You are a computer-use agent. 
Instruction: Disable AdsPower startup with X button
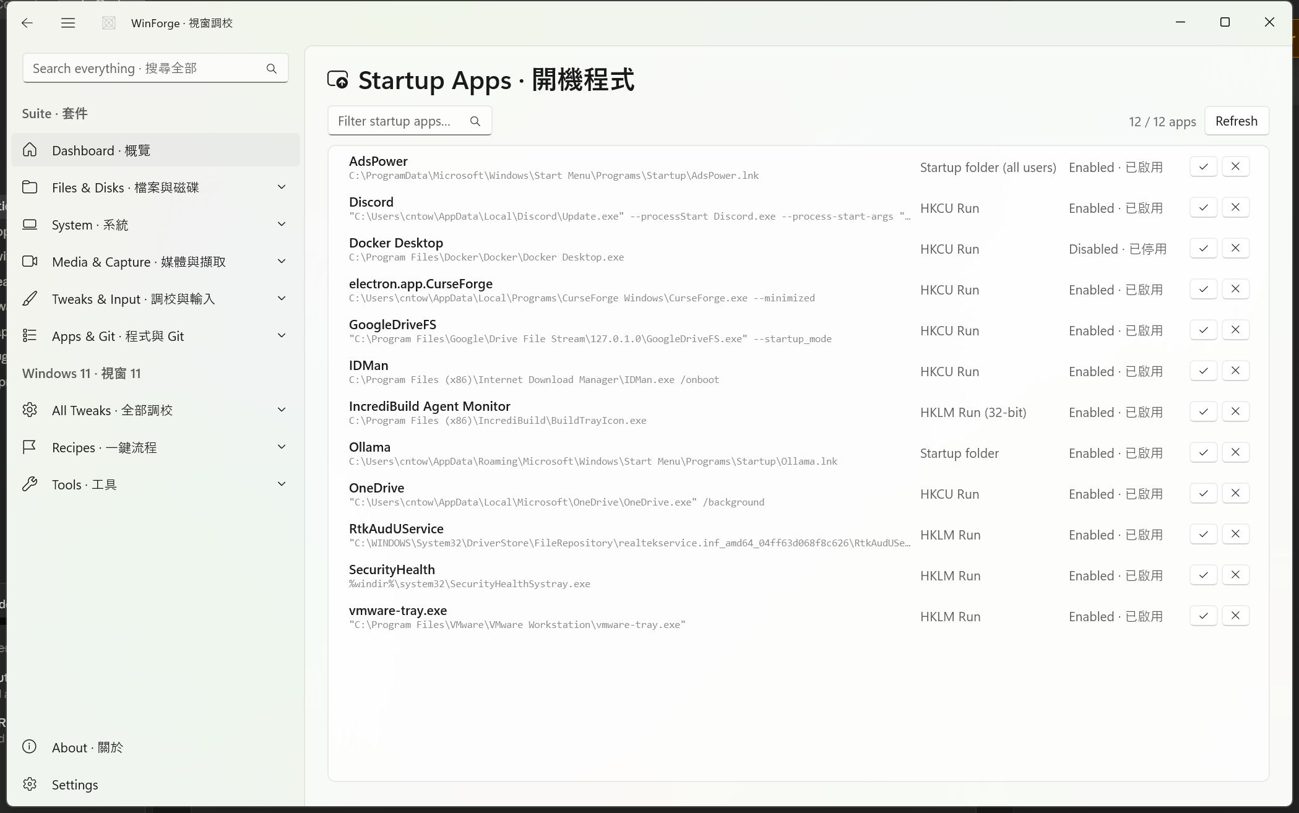1235,166
